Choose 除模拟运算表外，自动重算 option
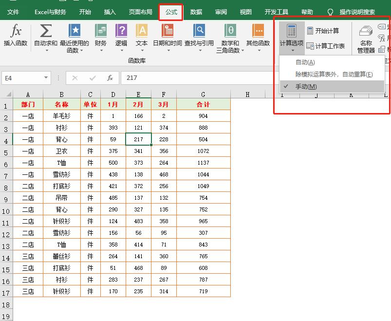 [x=335, y=74]
